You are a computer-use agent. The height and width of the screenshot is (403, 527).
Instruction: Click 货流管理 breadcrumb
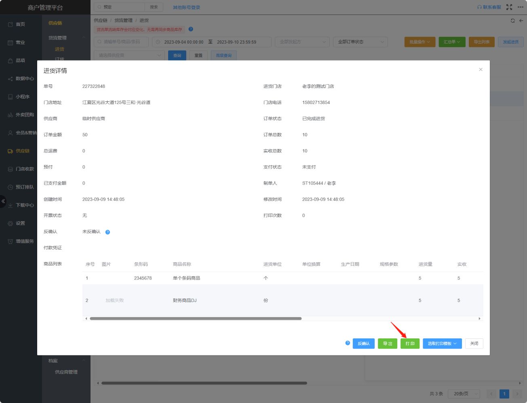(123, 20)
